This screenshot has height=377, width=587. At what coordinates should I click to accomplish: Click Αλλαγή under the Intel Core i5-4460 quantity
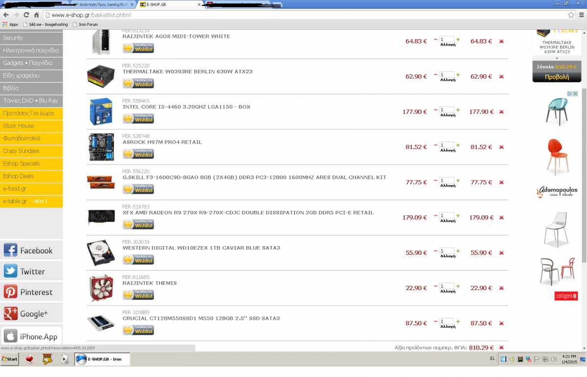(x=448, y=115)
